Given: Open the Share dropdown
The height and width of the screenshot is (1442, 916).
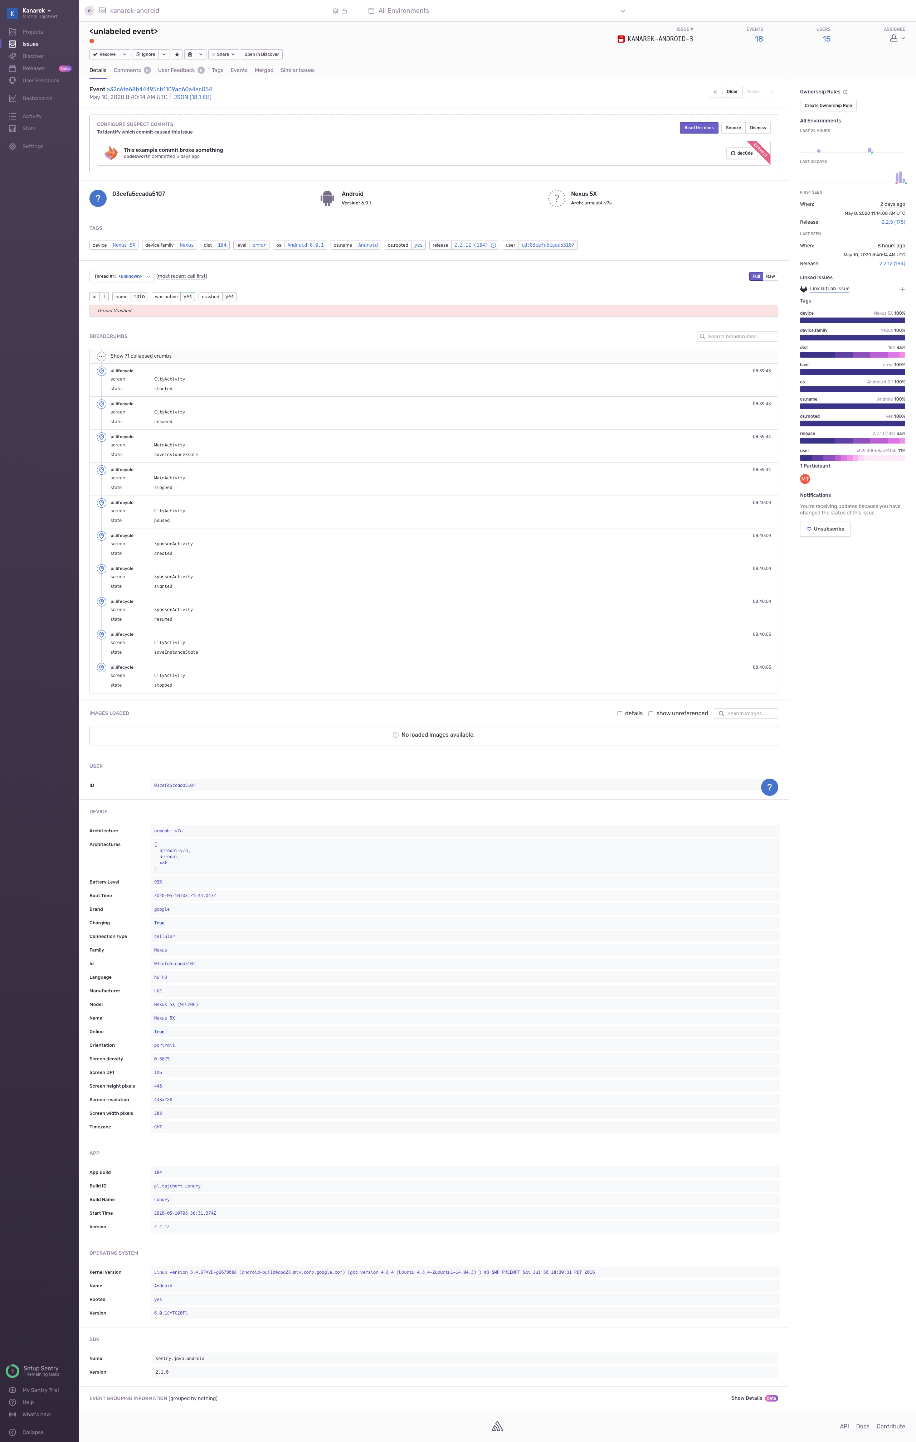Looking at the screenshot, I should 223,54.
